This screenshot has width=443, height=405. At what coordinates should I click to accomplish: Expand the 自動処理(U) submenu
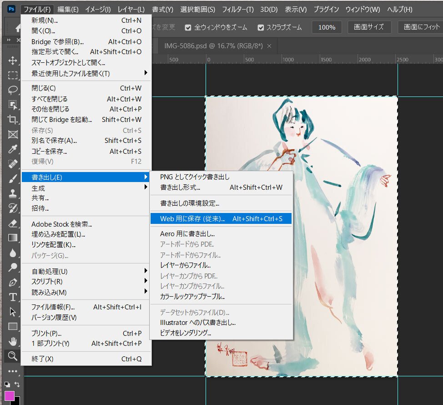click(x=86, y=271)
